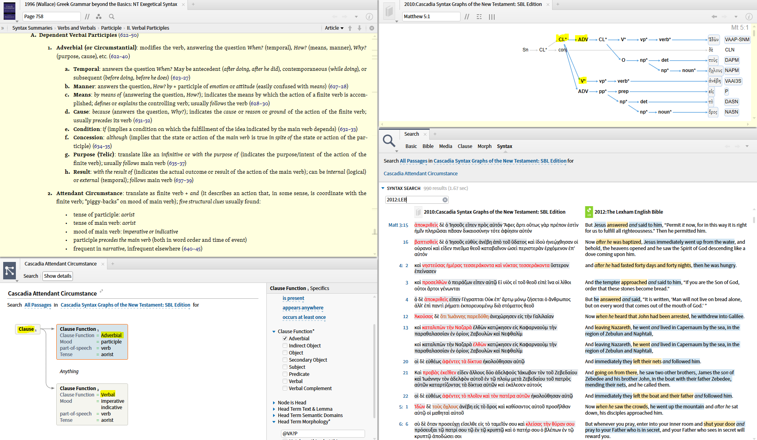Click parallel resources icon in Cascadia Syntax toolbar
Screen dimensions: 757x440
point(467,17)
